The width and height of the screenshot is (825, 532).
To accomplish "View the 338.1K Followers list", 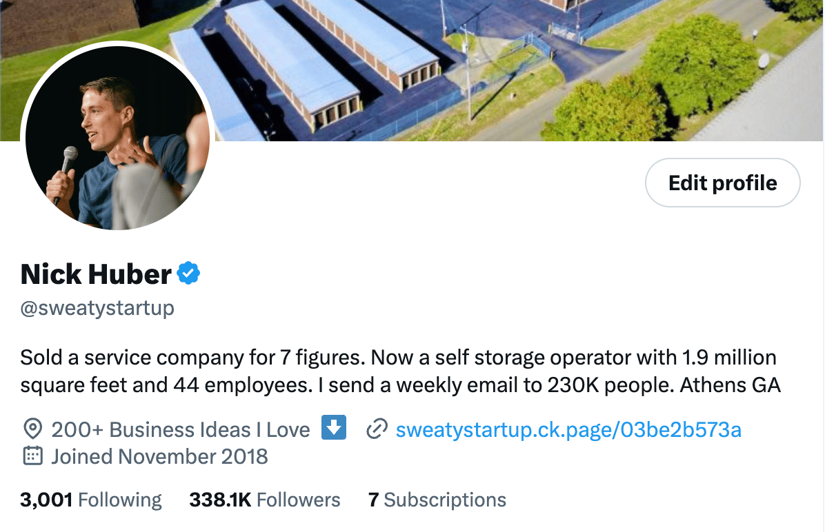I will point(265,500).
